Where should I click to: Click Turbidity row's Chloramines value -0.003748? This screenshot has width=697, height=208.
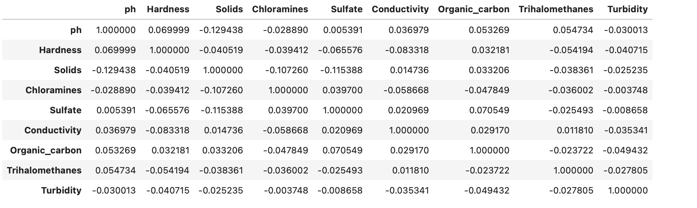click(x=286, y=191)
